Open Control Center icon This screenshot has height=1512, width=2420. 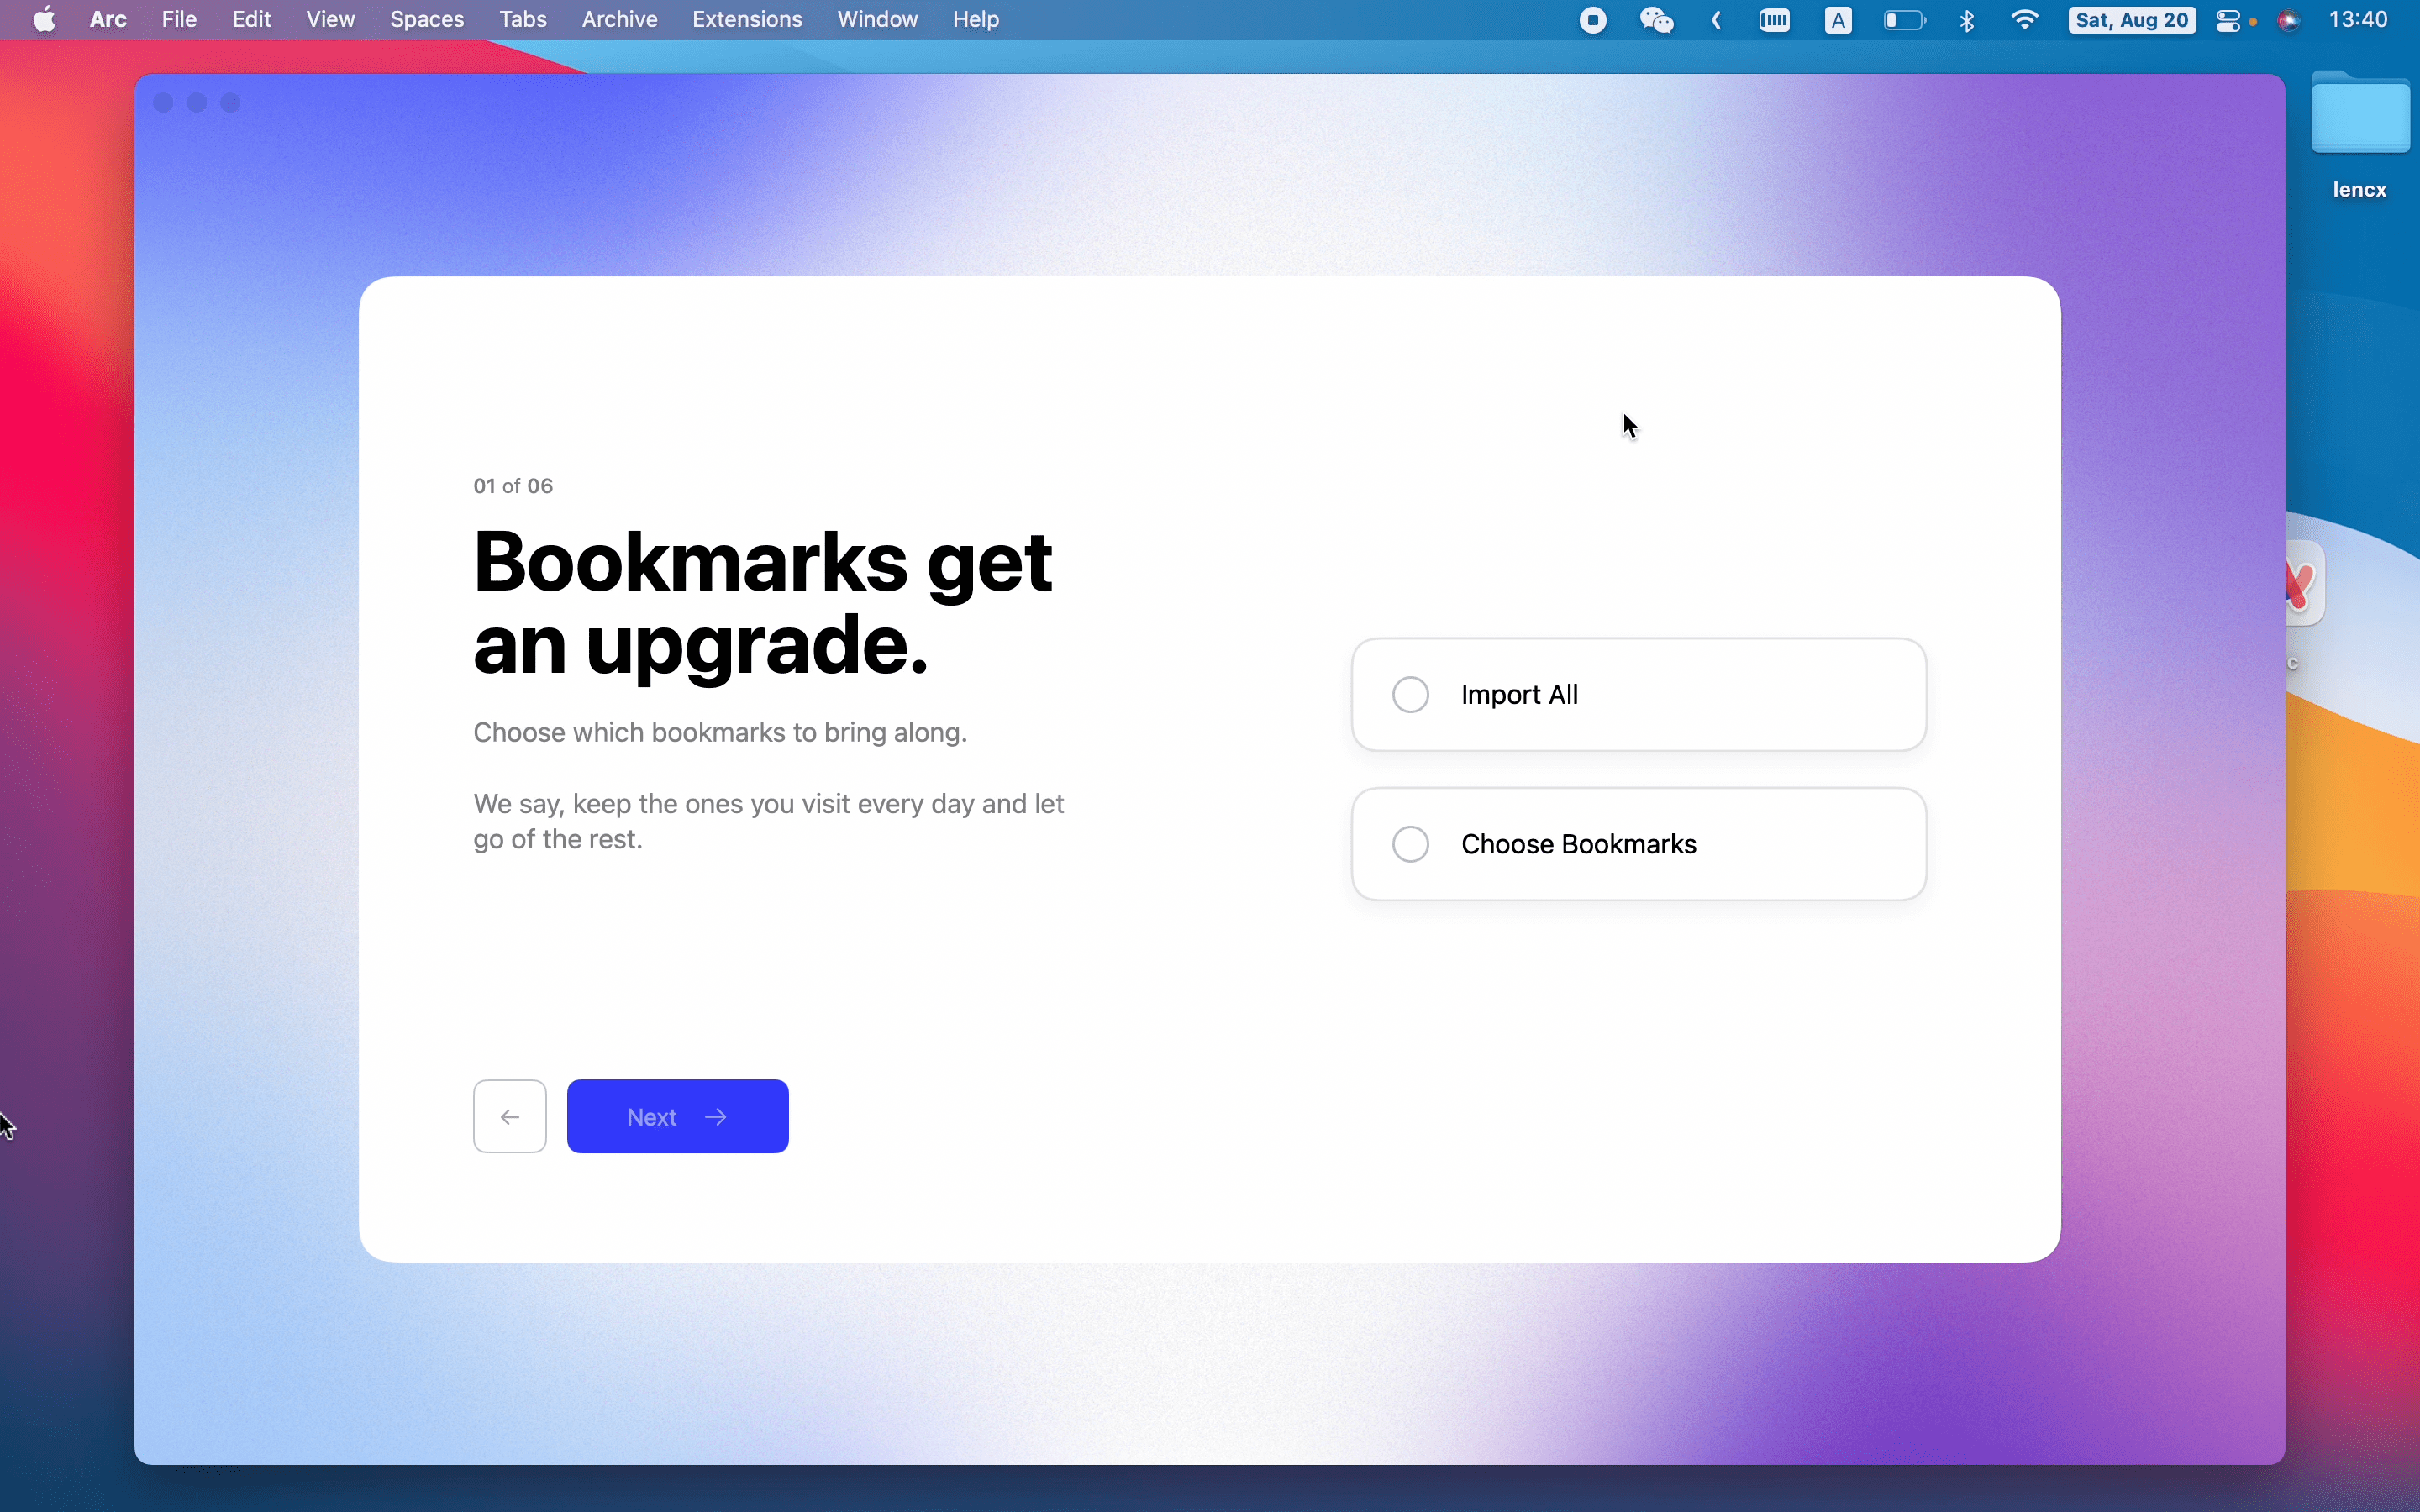coord(2227,20)
